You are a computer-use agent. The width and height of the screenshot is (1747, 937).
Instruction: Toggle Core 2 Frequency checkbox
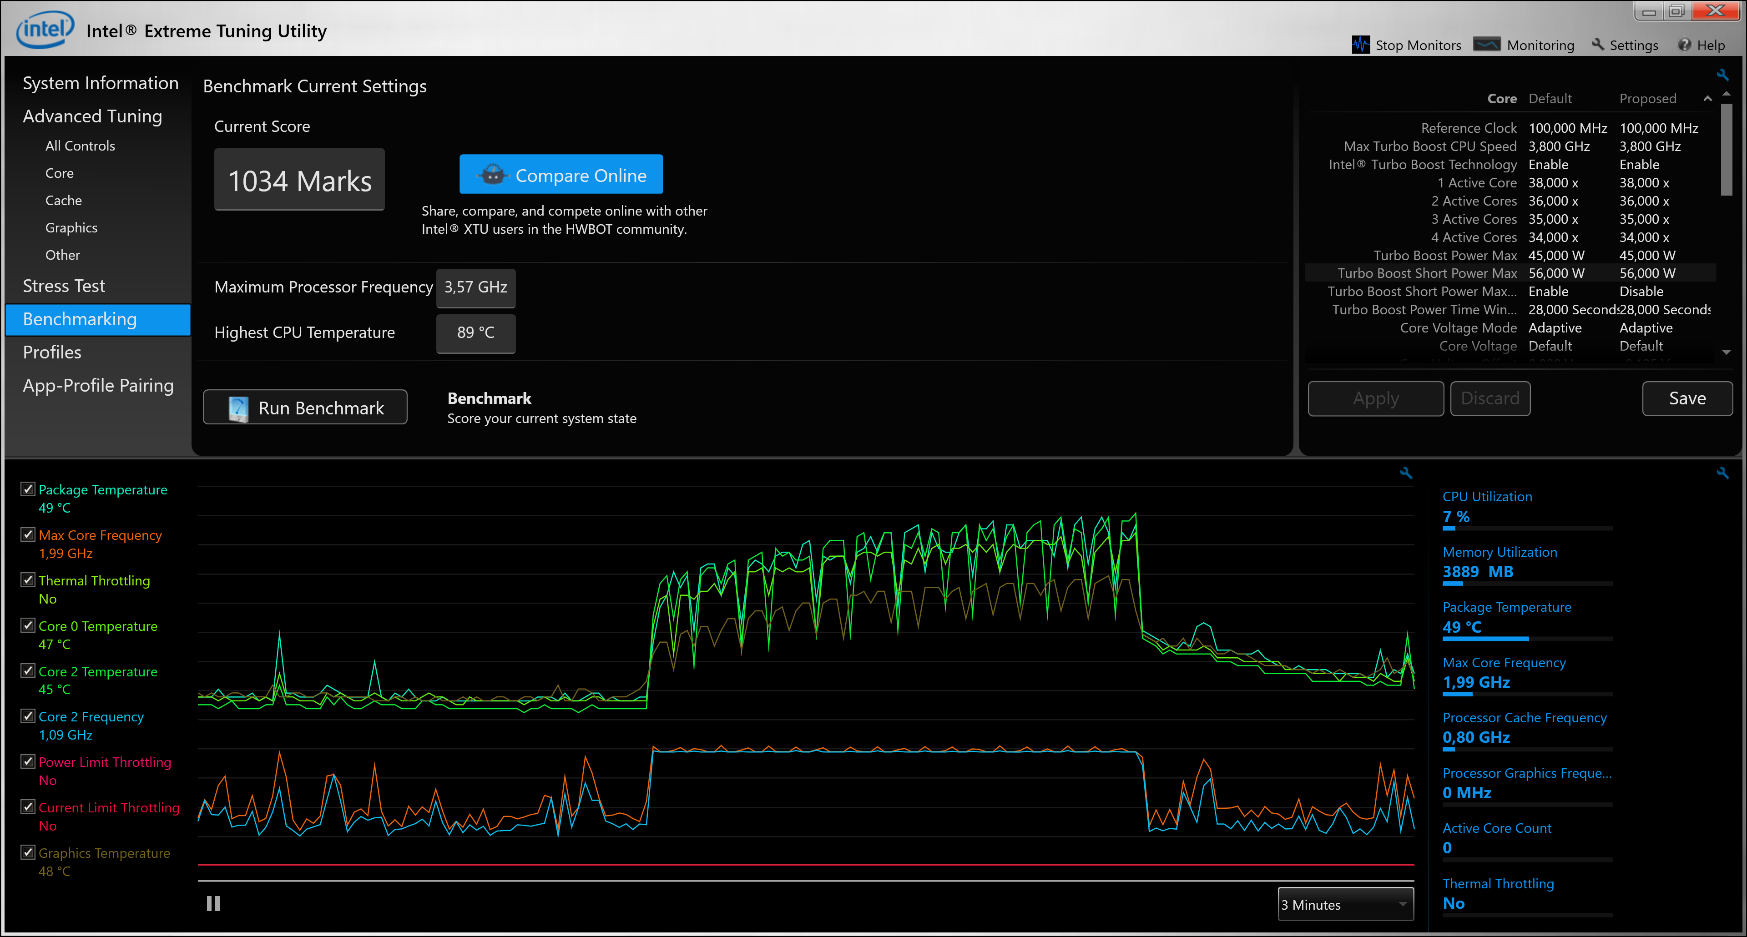[x=28, y=716]
